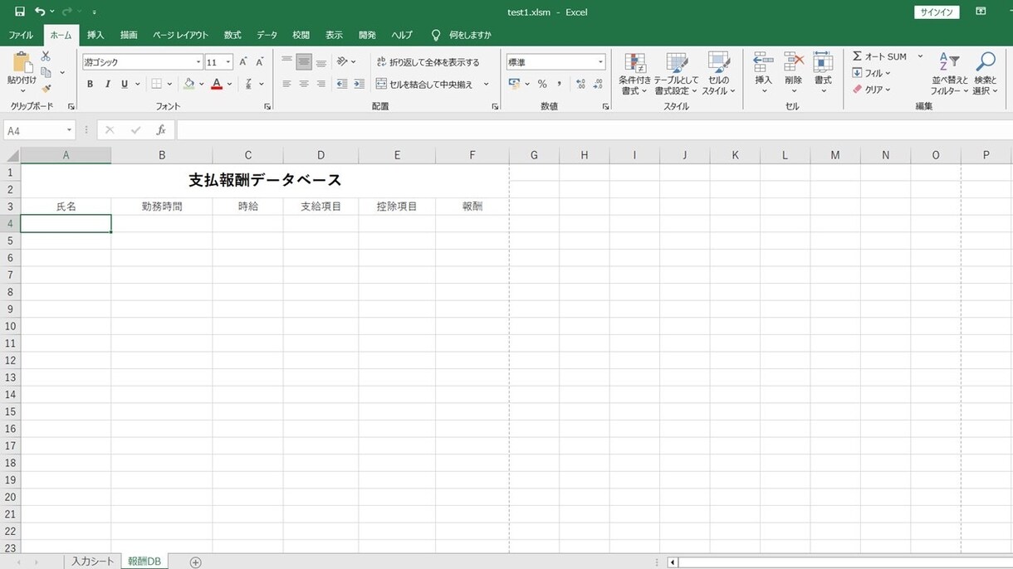Switch to the 入力シート sheet tab
Image resolution: width=1013 pixels, height=569 pixels.
pyautogui.click(x=92, y=562)
